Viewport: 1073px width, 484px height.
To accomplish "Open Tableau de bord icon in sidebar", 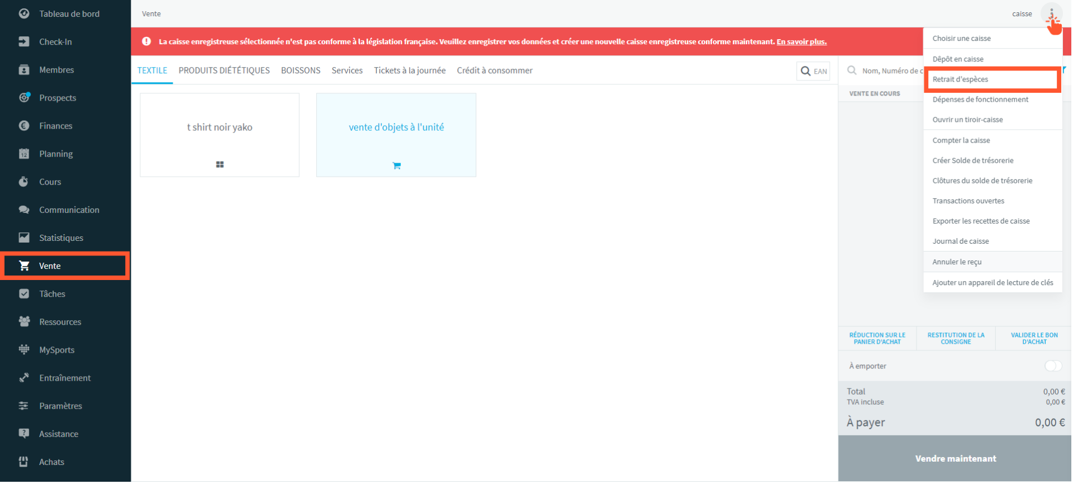I will tap(24, 13).
